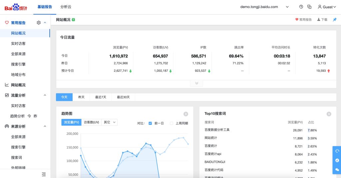
Task: Switch to the 基础报告 top tab
Action: click(45, 7)
